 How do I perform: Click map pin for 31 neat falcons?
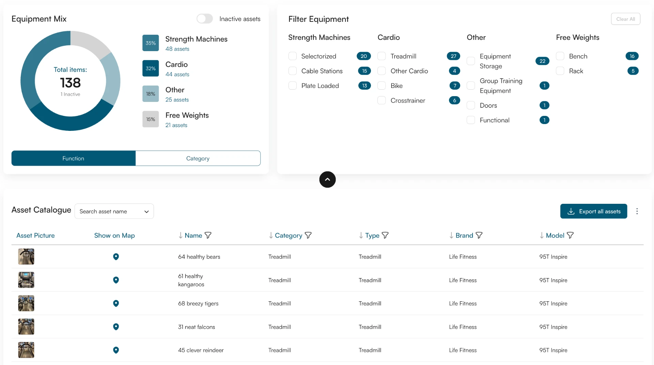116,326
